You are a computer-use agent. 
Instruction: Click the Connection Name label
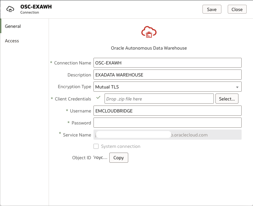point(72,63)
